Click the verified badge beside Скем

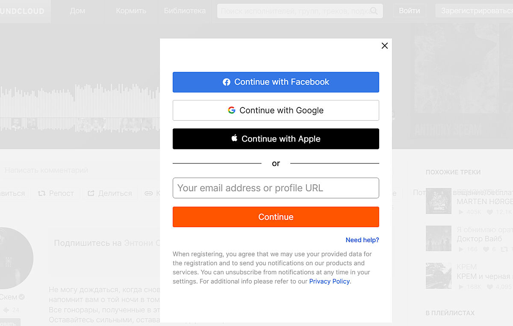tap(22, 297)
